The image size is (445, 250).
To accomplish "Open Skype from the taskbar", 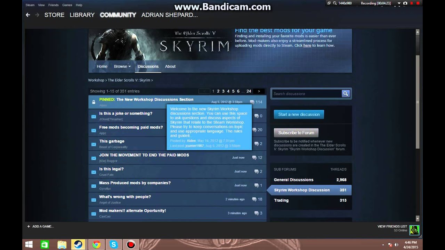I will point(114,245).
